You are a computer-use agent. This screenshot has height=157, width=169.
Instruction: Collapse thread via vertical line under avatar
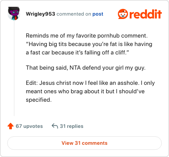[x=14, y=68]
